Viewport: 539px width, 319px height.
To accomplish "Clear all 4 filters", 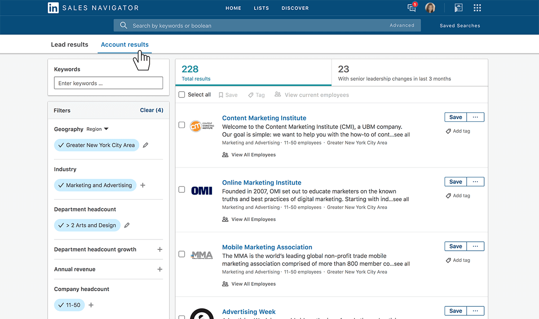I will (x=152, y=110).
